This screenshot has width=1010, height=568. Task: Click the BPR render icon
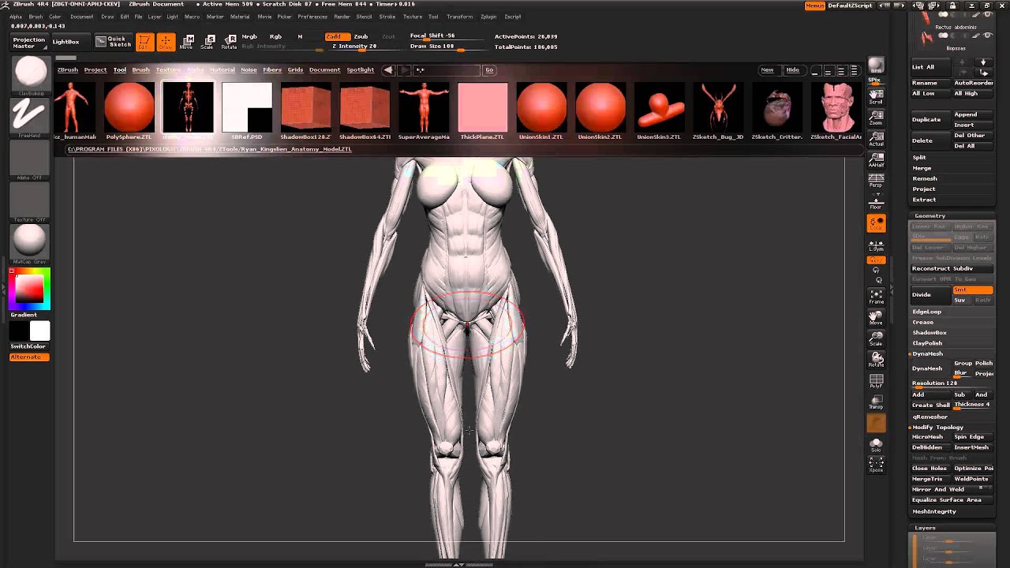[x=876, y=65]
